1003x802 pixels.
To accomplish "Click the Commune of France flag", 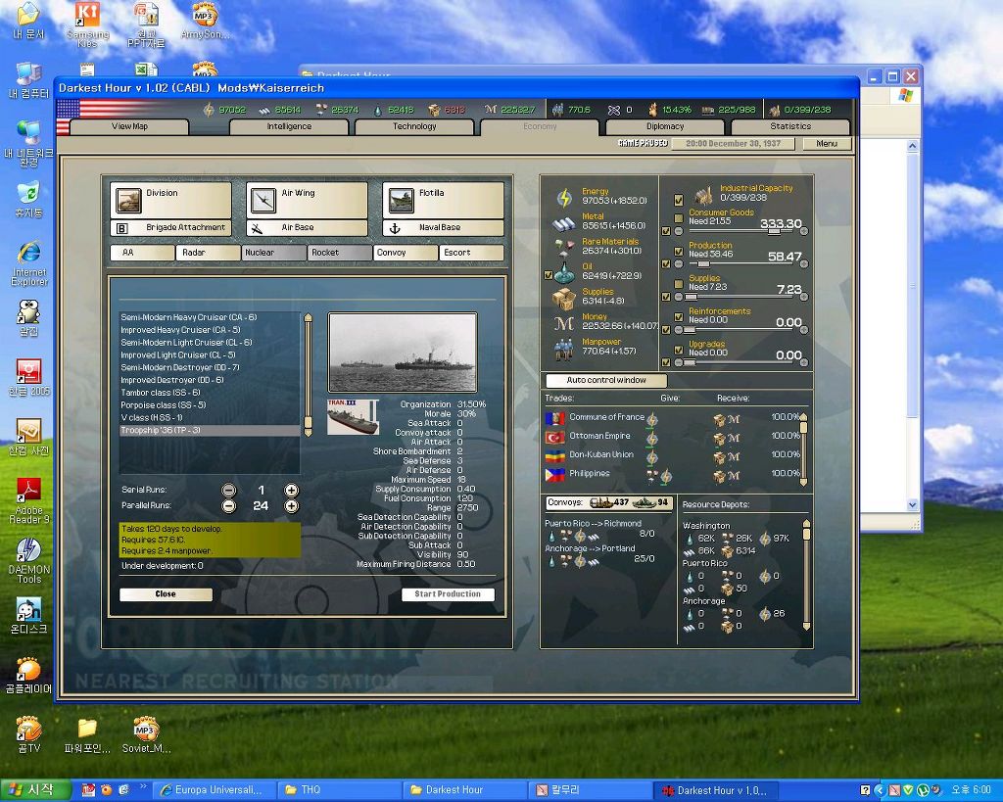I will coord(555,418).
